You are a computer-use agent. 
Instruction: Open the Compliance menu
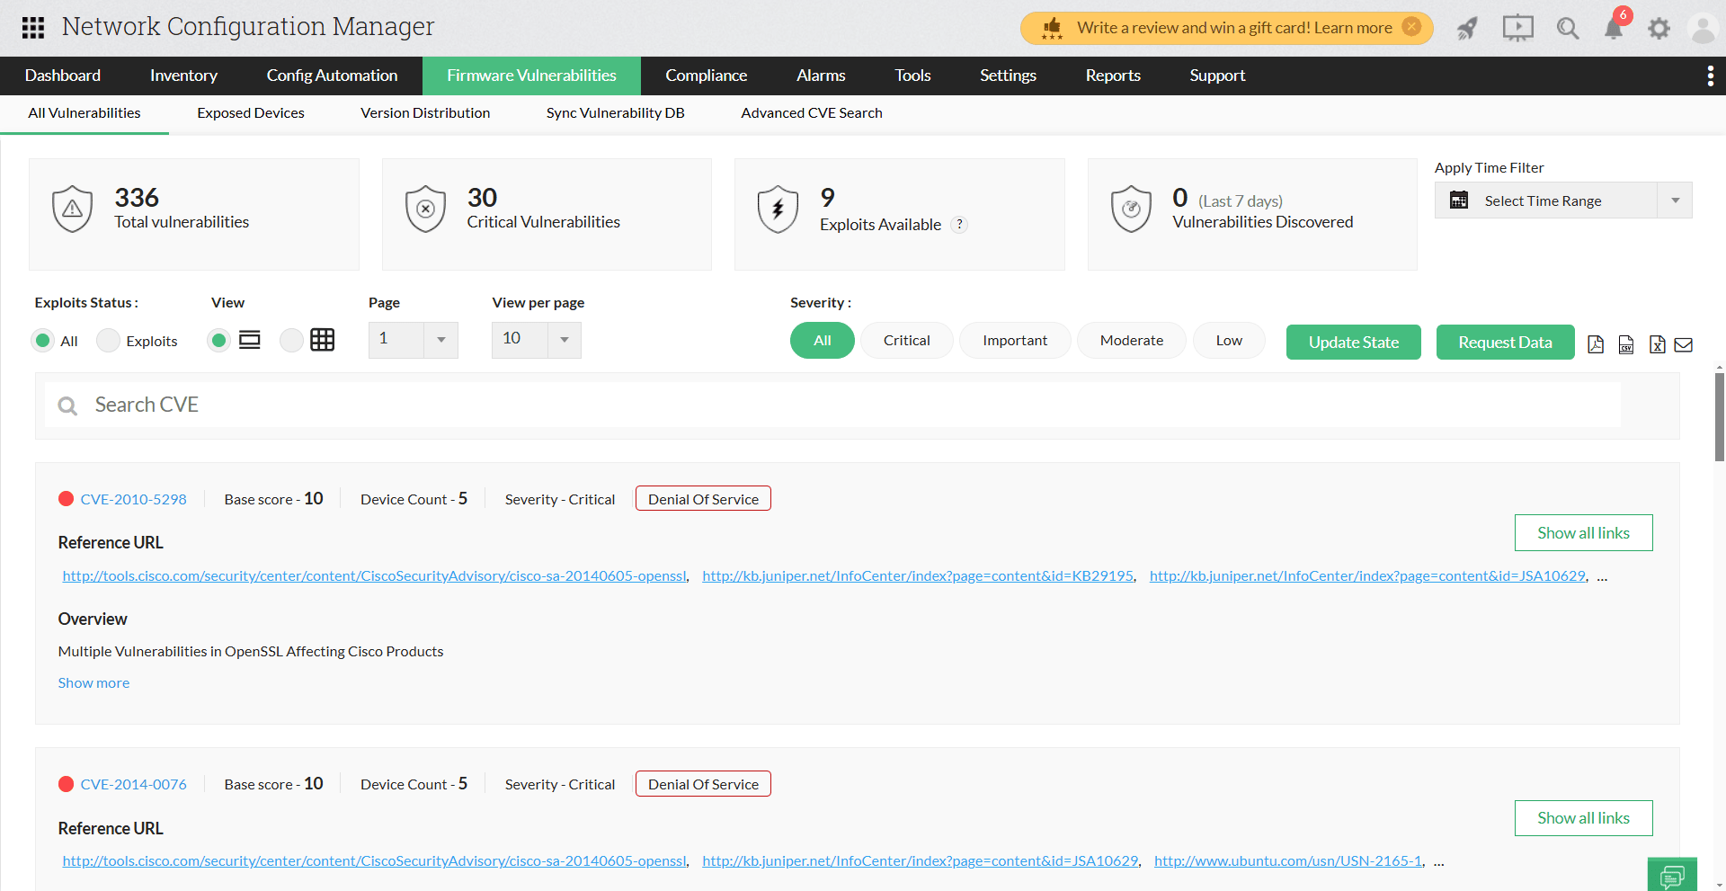click(707, 76)
